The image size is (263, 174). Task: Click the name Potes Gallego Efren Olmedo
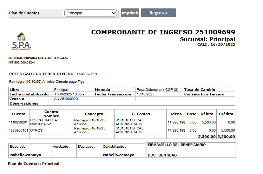tap(41, 74)
